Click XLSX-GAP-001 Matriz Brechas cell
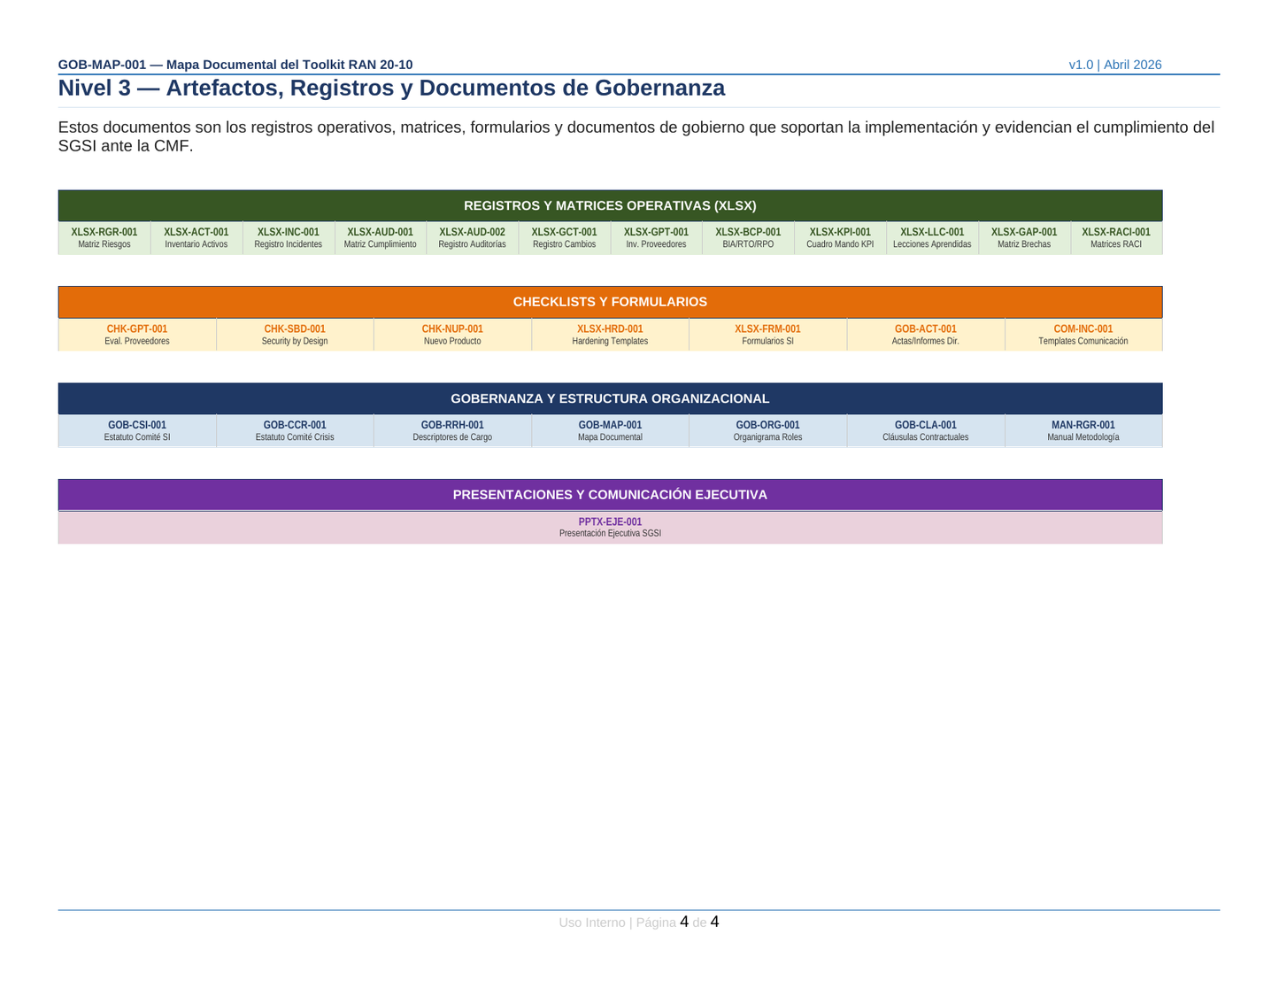This screenshot has width=1279, height=988. tap(1024, 238)
